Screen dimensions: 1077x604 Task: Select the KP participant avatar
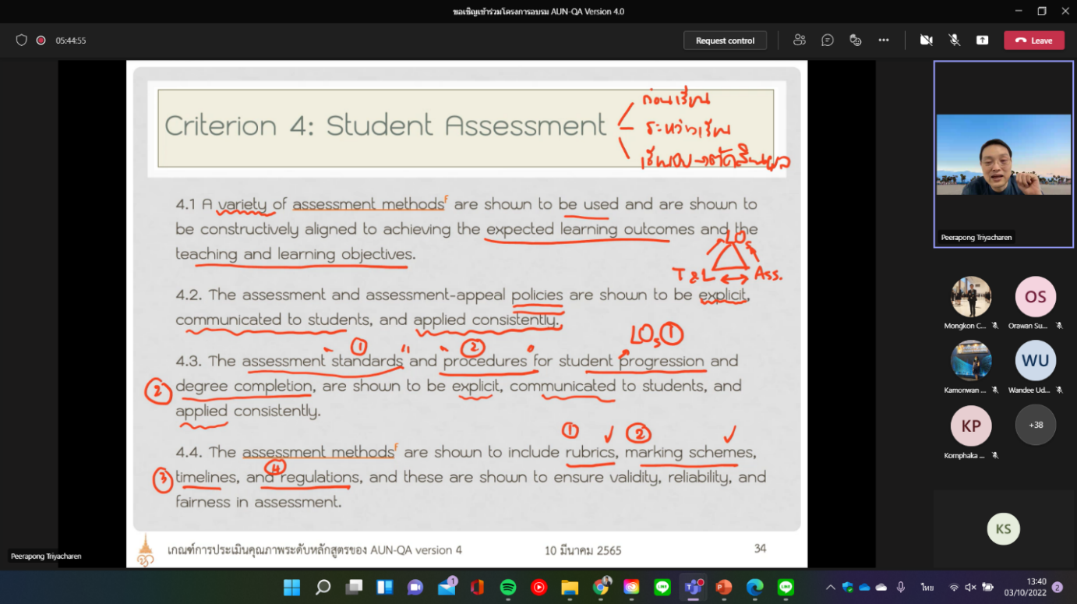pyautogui.click(x=971, y=426)
